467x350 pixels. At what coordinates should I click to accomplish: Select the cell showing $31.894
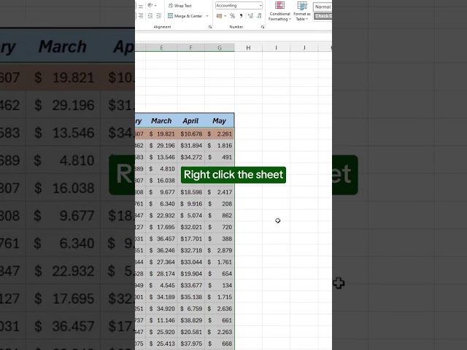click(x=191, y=146)
